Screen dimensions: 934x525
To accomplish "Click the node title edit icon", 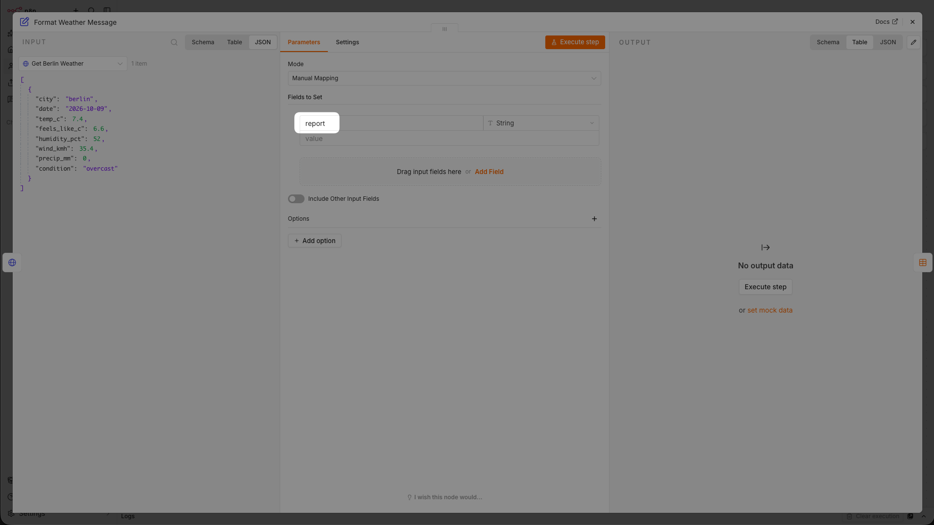I will pyautogui.click(x=24, y=22).
